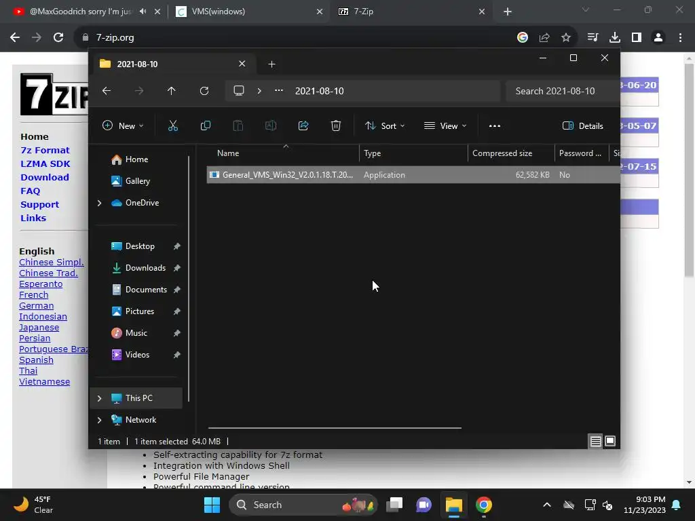Open Chrome downloads icon
The height and width of the screenshot is (521, 695).
tap(615, 37)
